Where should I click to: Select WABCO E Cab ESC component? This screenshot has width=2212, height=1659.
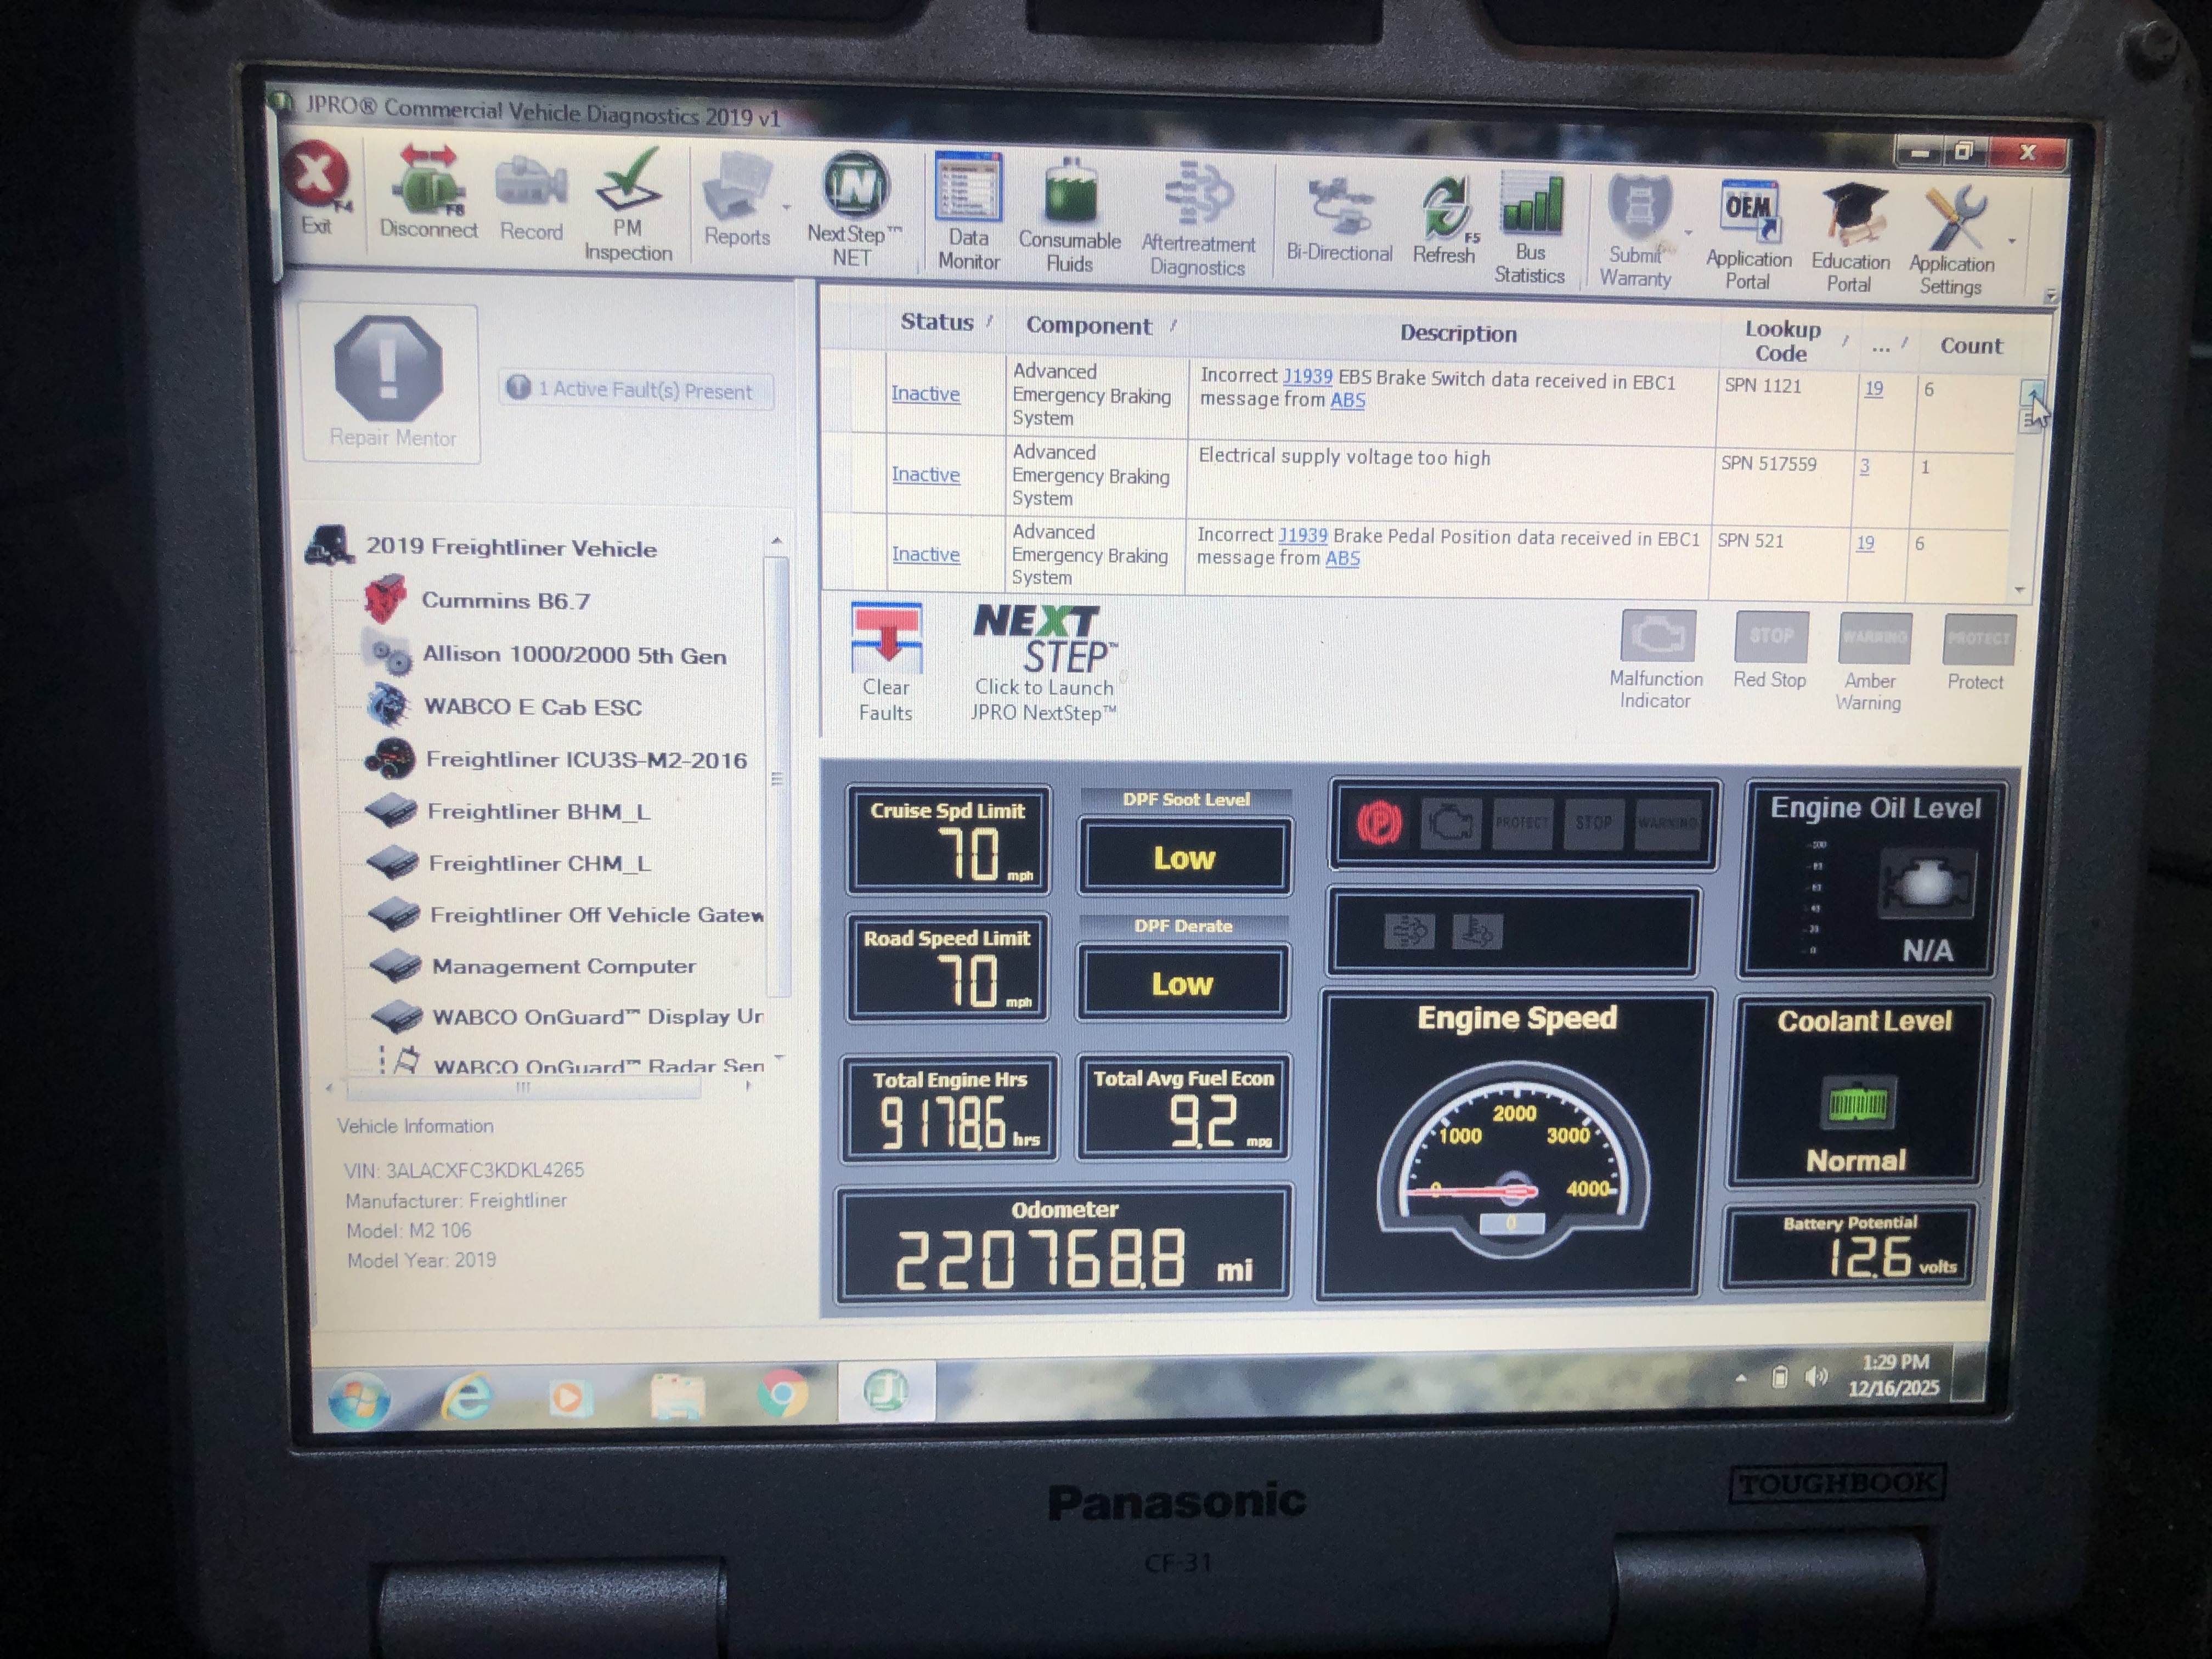point(532,707)
